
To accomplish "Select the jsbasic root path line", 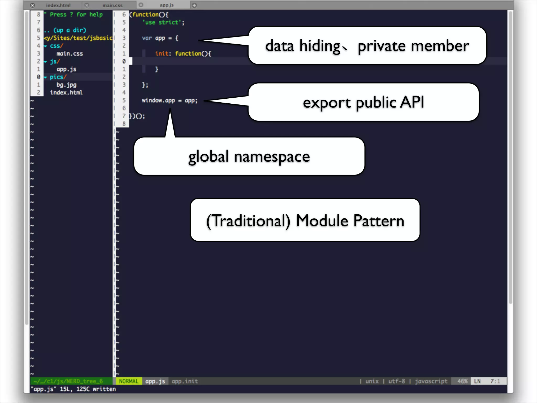I will [78, 38].
